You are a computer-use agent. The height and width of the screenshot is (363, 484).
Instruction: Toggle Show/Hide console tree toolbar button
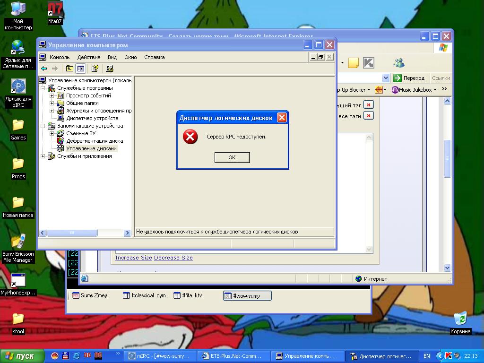point(81,69)
